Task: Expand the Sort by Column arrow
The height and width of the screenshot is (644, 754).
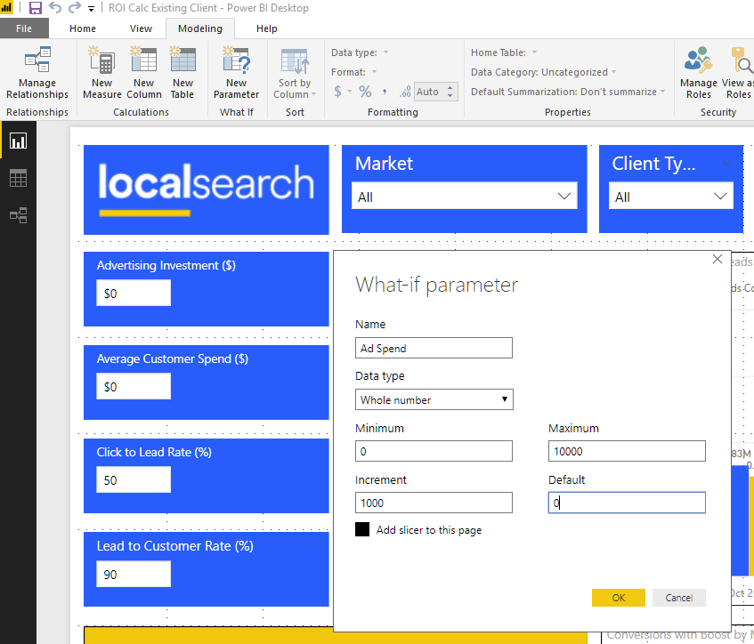Action: pos(313,94)
